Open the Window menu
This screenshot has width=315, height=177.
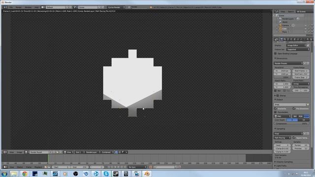[28, 7]
